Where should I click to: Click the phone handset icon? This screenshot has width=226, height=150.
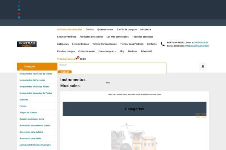163,44
